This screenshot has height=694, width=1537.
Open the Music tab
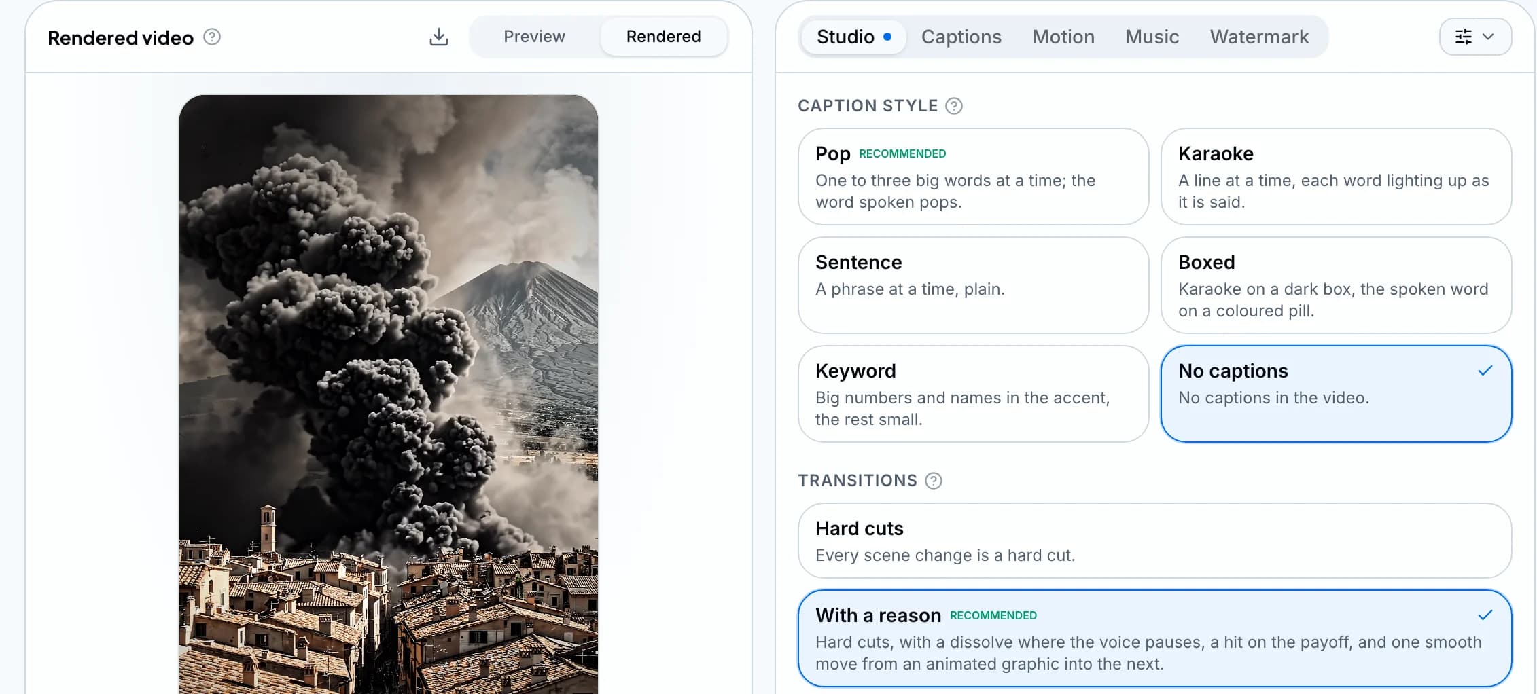1152,37
